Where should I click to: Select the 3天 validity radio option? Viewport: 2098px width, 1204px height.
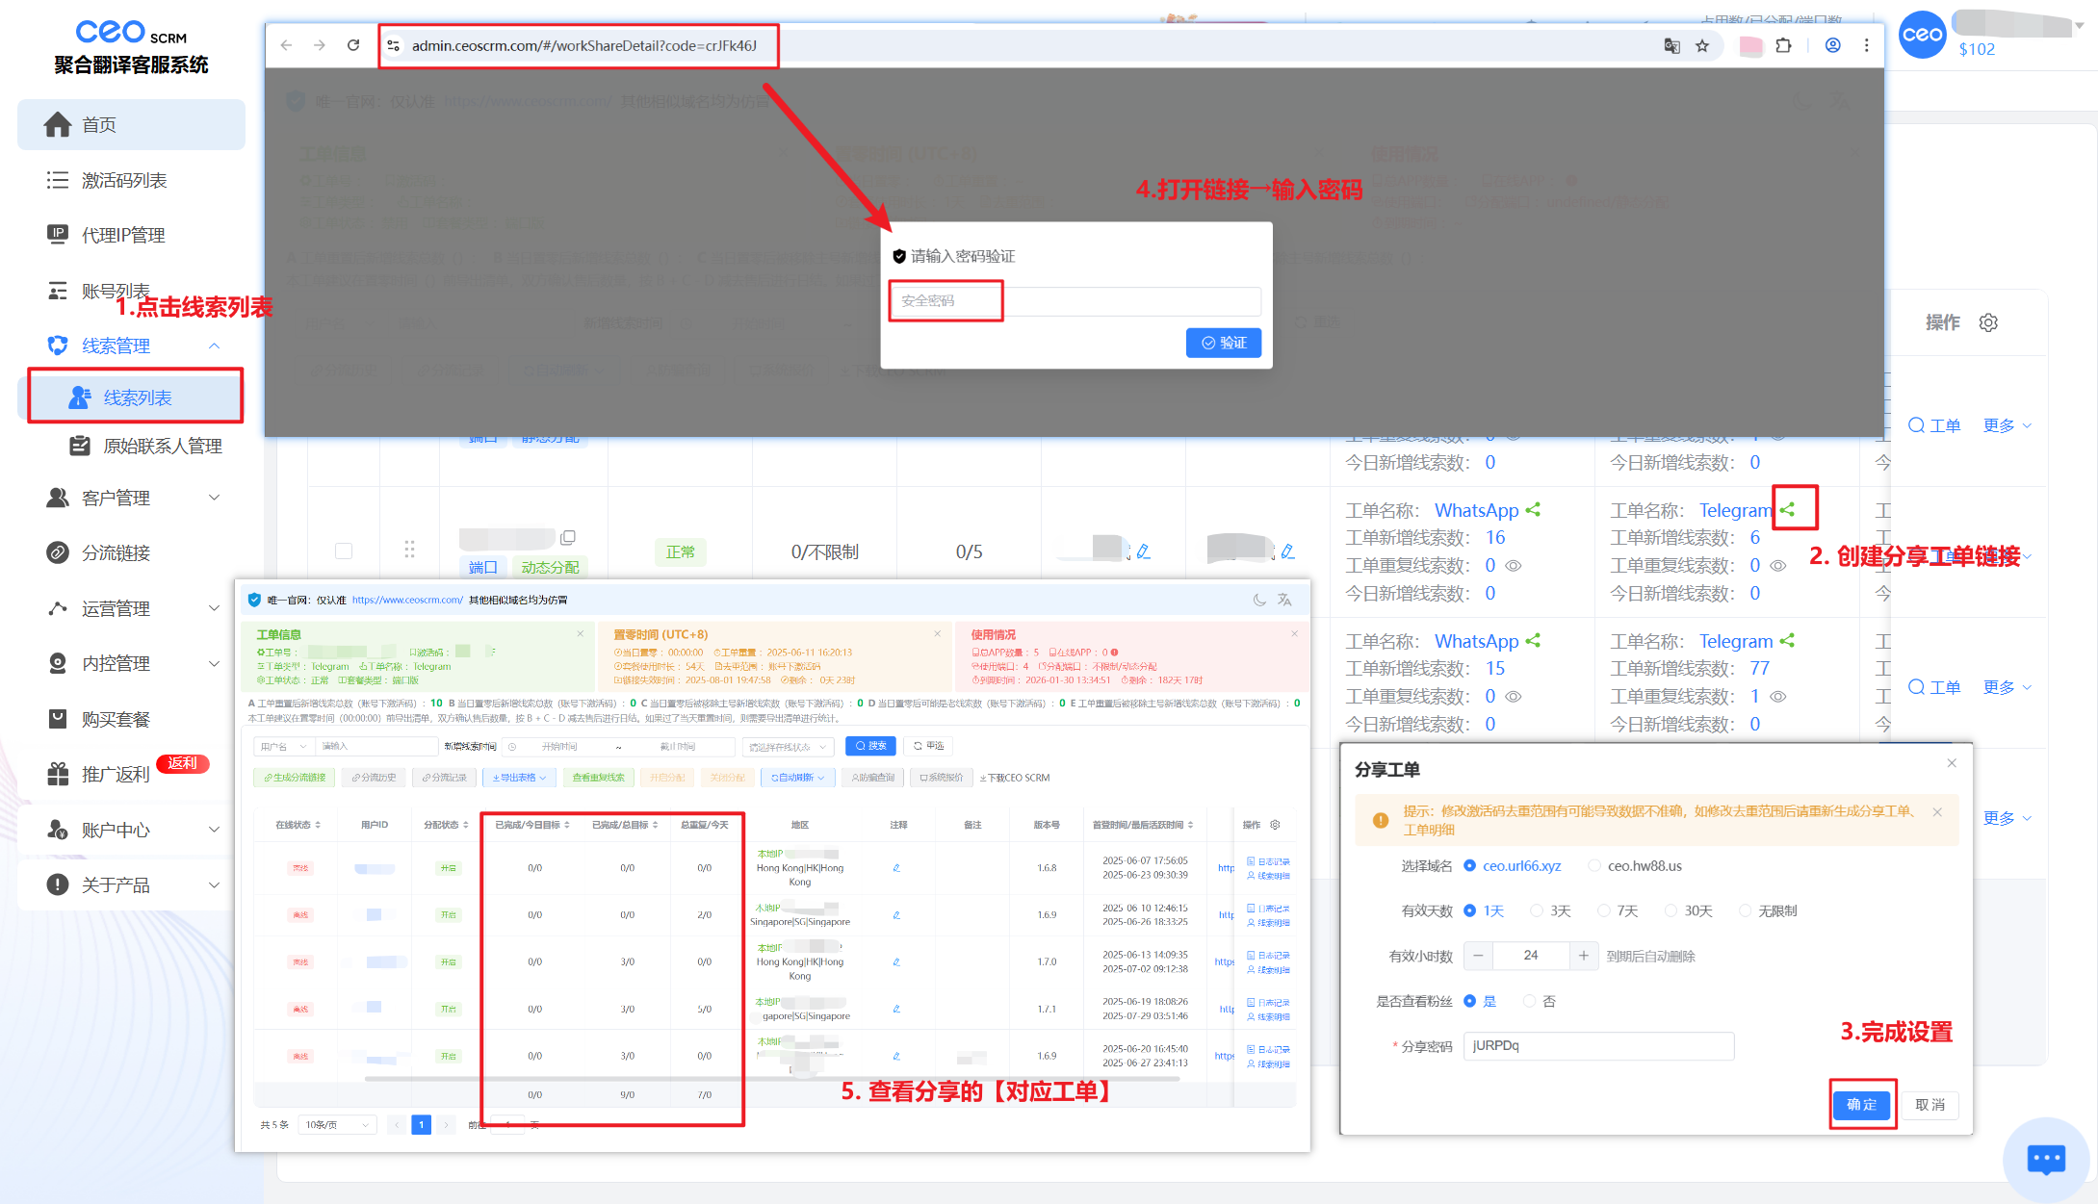pos(1537,910)
